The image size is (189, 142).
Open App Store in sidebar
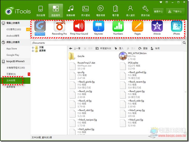coord(12,49)
